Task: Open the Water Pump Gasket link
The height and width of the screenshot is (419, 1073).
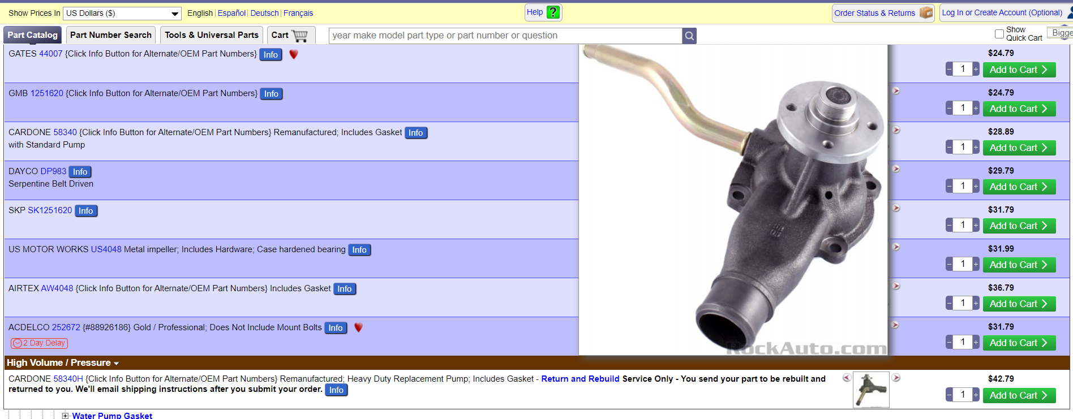Action: (112, 416)
